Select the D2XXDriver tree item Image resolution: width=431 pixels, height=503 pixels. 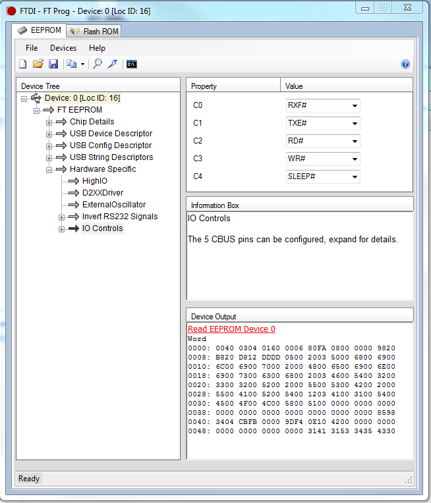point(103,193)
